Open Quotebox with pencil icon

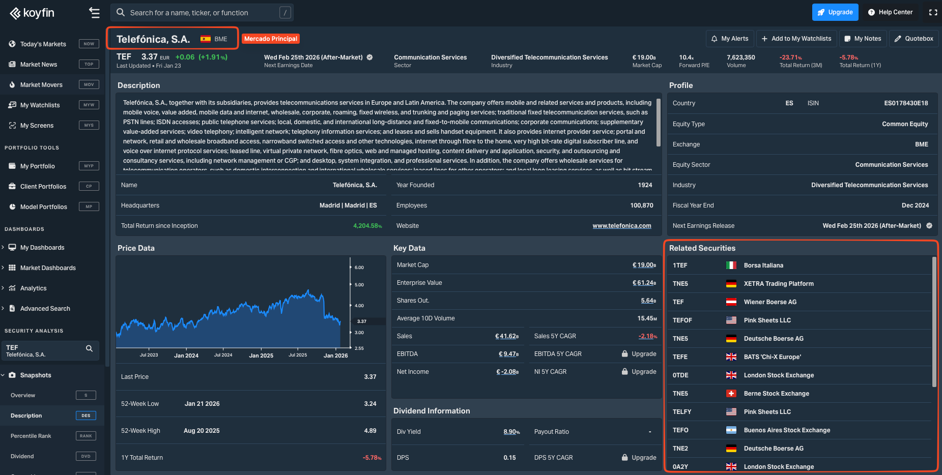[914, 39]
